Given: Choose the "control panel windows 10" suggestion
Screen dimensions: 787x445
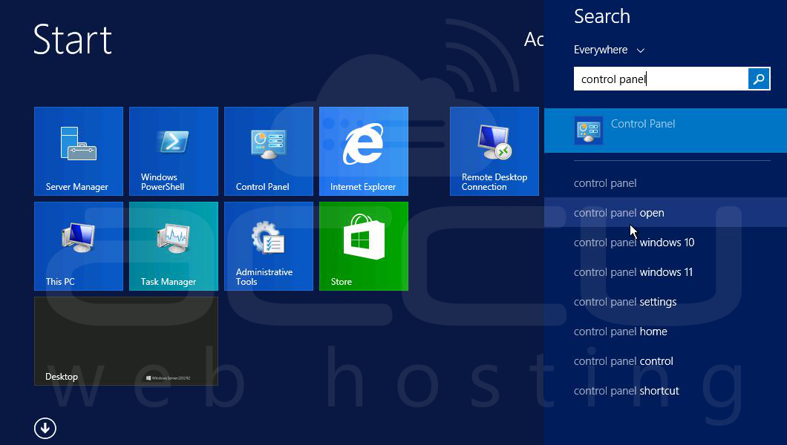Looking at the screenshot, I should [x=665, y=242].
